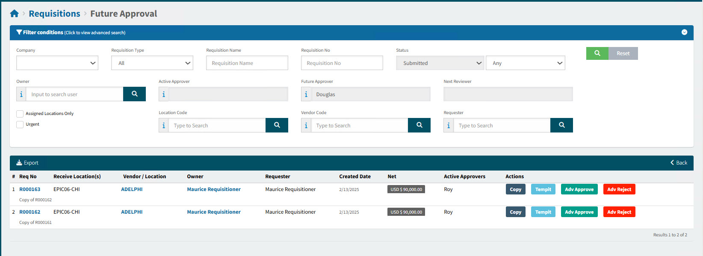
Task: Copy requisition R000162
Action: [x=516, y=212]
